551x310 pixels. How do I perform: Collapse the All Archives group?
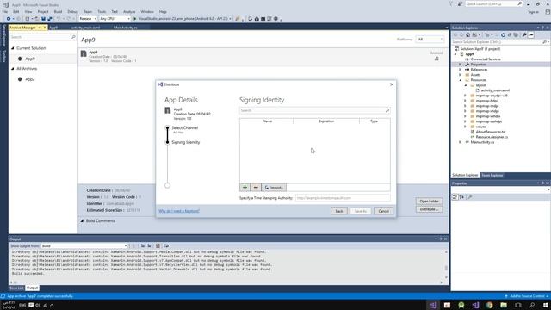tap(13, 69)
